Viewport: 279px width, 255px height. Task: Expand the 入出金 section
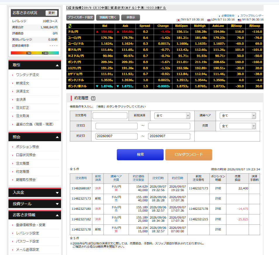(35, 193)
